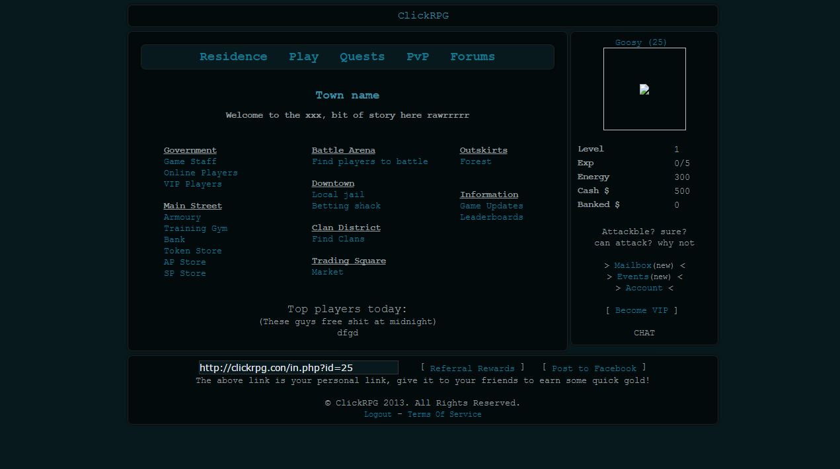
Task: Select PvP in the navigation bar
Action: click(418, 57)
